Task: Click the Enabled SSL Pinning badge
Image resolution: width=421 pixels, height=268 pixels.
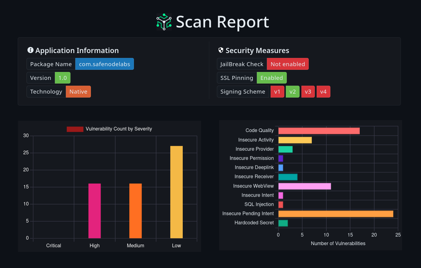Action: (272, 78)
